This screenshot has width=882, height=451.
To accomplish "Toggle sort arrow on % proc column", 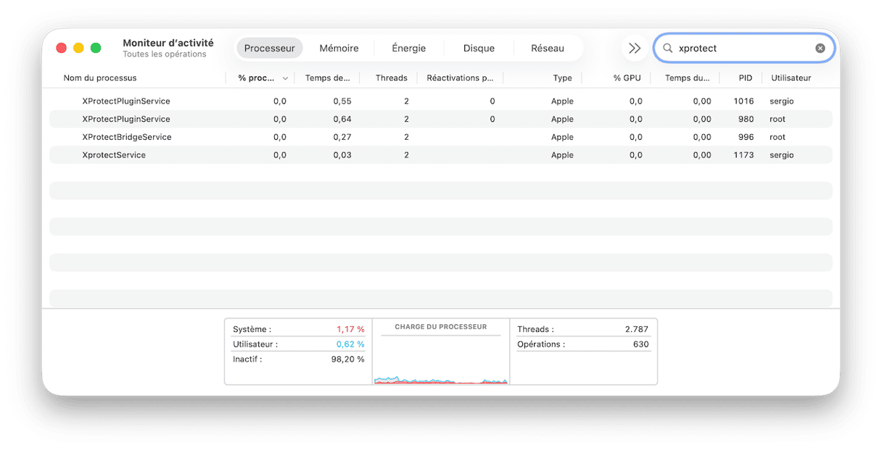I will 285,78.
